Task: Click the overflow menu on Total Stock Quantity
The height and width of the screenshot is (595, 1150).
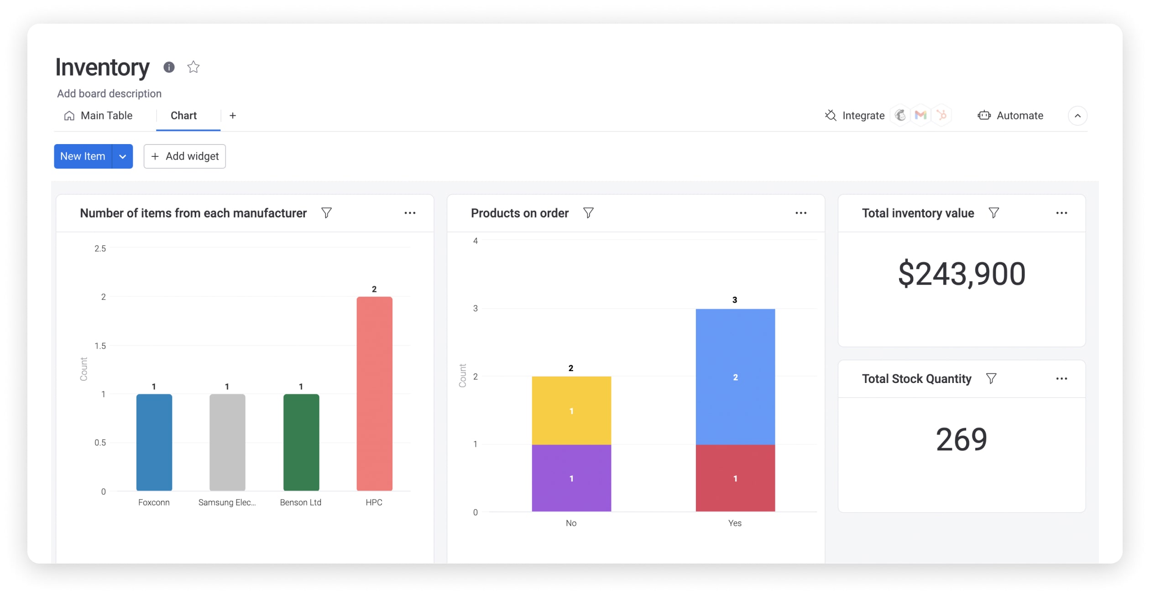Action: (1062, 378)
